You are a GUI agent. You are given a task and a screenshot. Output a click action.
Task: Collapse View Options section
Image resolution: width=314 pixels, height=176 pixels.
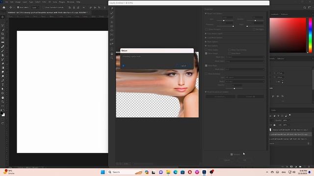[x=206, y=45]
